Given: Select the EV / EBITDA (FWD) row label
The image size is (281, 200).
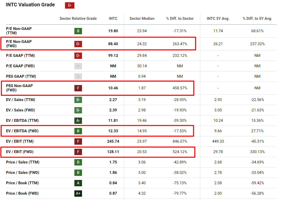Looking at the screenshot, I should pyautogui.click(x=22, y=131).
